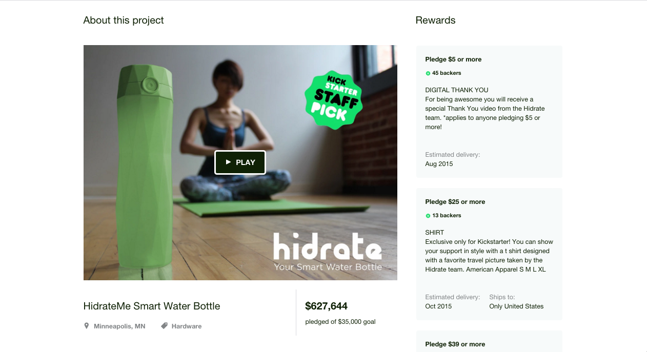Click the location pin icon beside Minneapolis
The width and height of the screenshot is (647, 352).
(87, 326)
